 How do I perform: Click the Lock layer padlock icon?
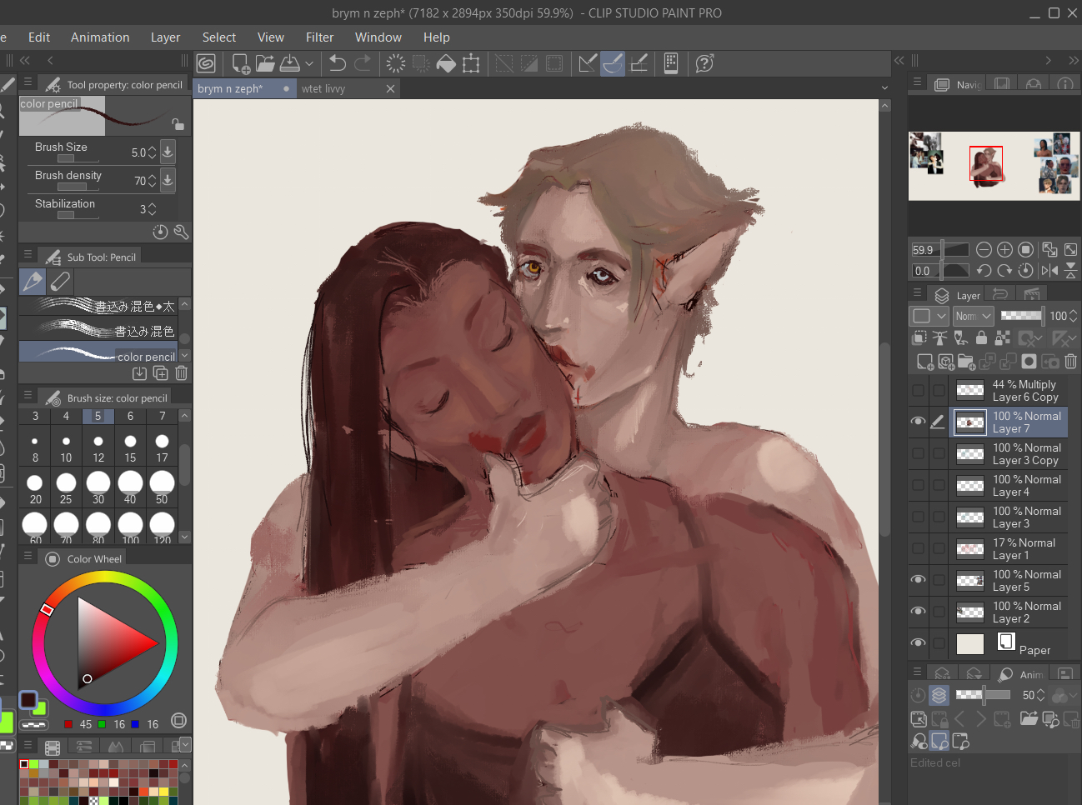point(981,337)
